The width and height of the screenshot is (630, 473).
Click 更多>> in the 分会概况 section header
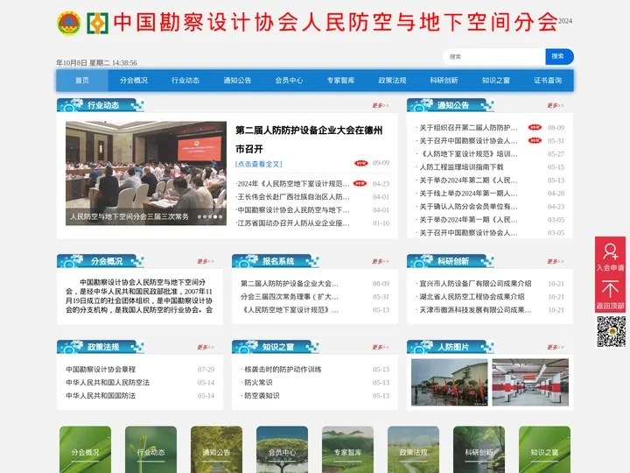(206, 261)
